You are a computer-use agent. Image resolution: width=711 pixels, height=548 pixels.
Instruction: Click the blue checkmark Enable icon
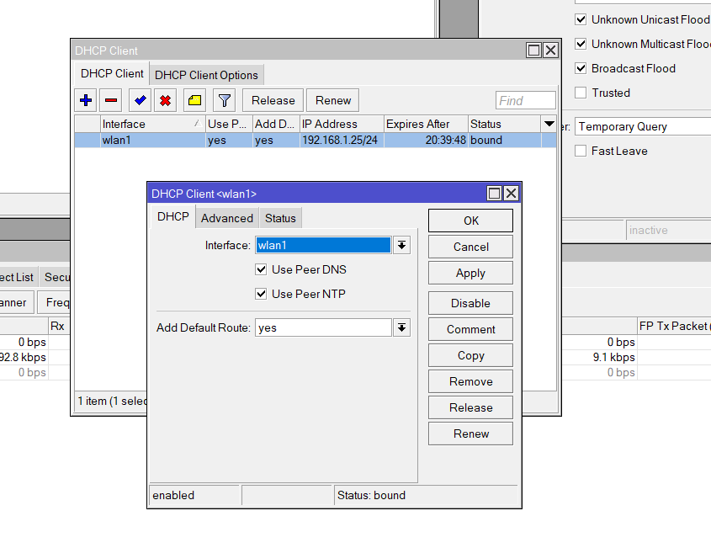pyautogui.click(x=141, y=100)
